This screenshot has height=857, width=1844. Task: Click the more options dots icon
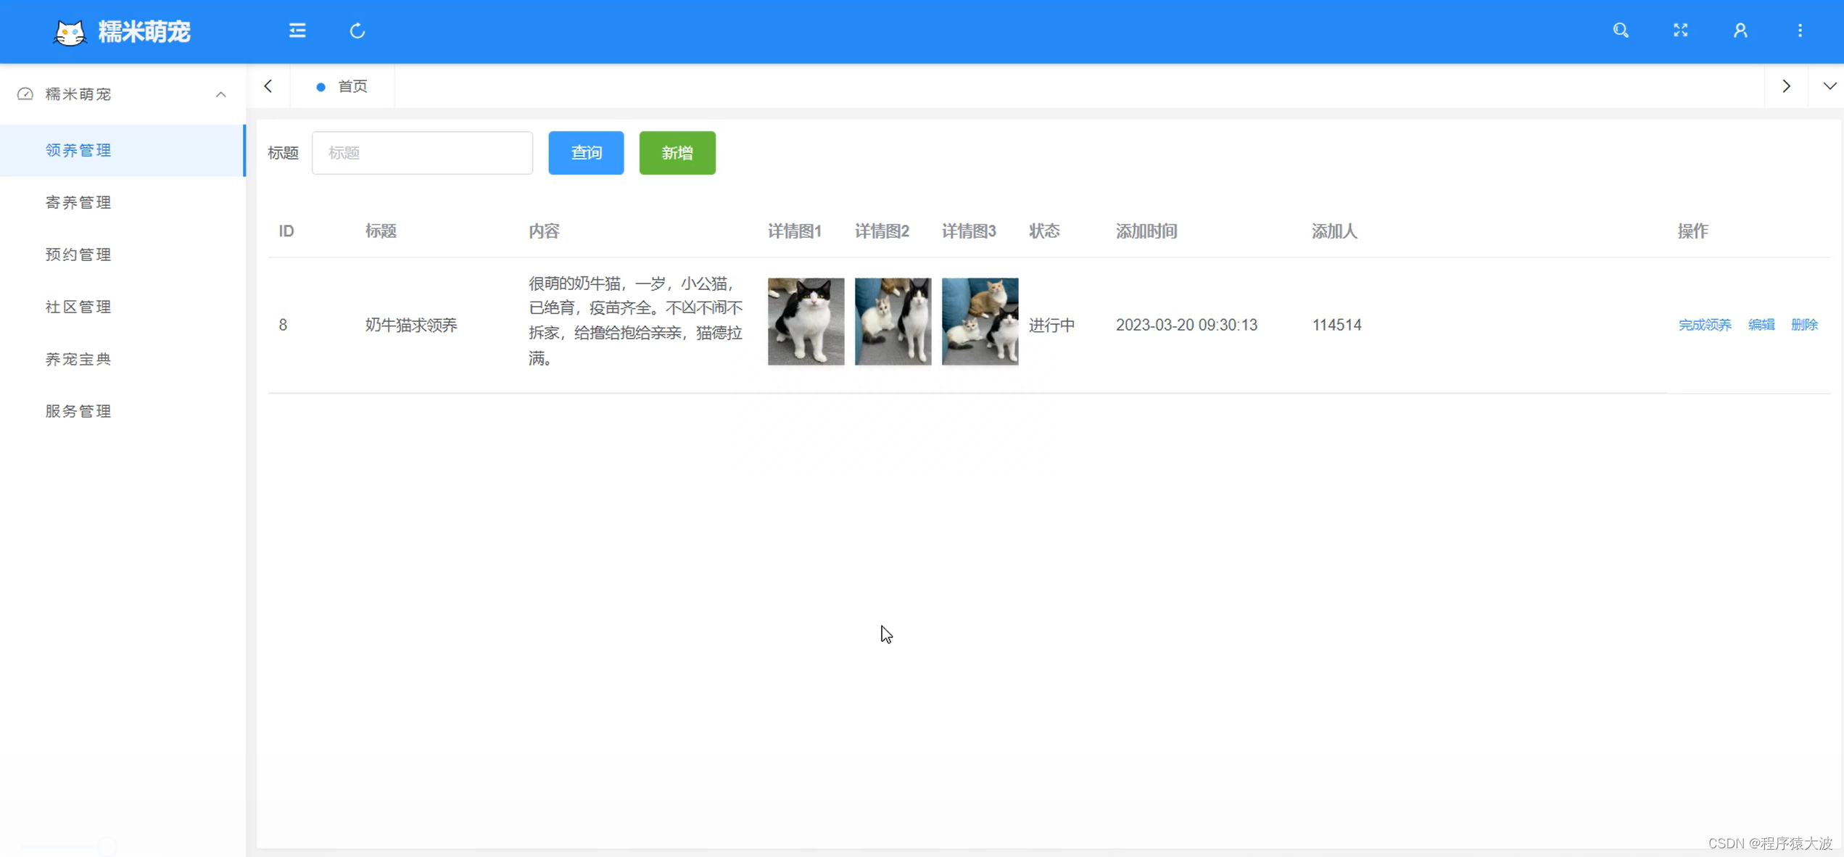tap(1800, 30)
